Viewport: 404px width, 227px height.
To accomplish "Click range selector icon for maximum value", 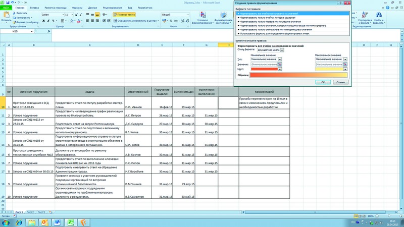I will [345, 65].
